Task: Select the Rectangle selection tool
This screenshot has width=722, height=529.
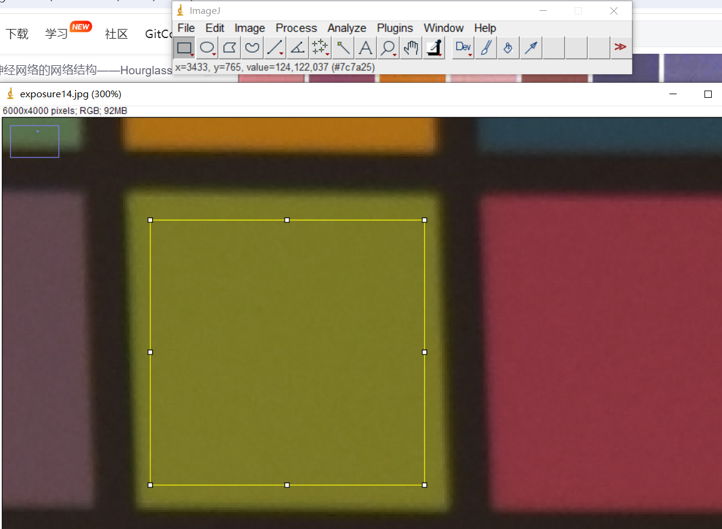Action: (184, 48)
